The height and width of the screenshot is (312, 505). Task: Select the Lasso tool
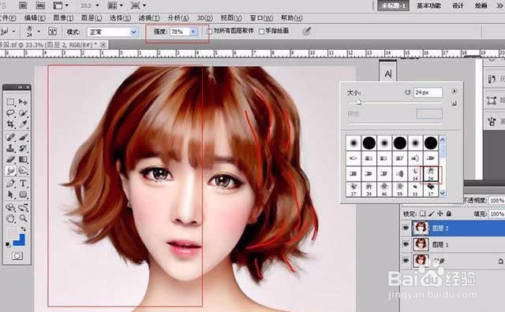10,113
